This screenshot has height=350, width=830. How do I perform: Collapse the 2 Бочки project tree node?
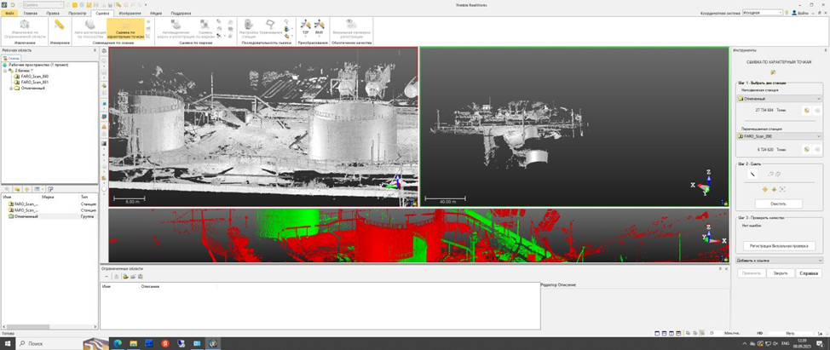[4, 71]
